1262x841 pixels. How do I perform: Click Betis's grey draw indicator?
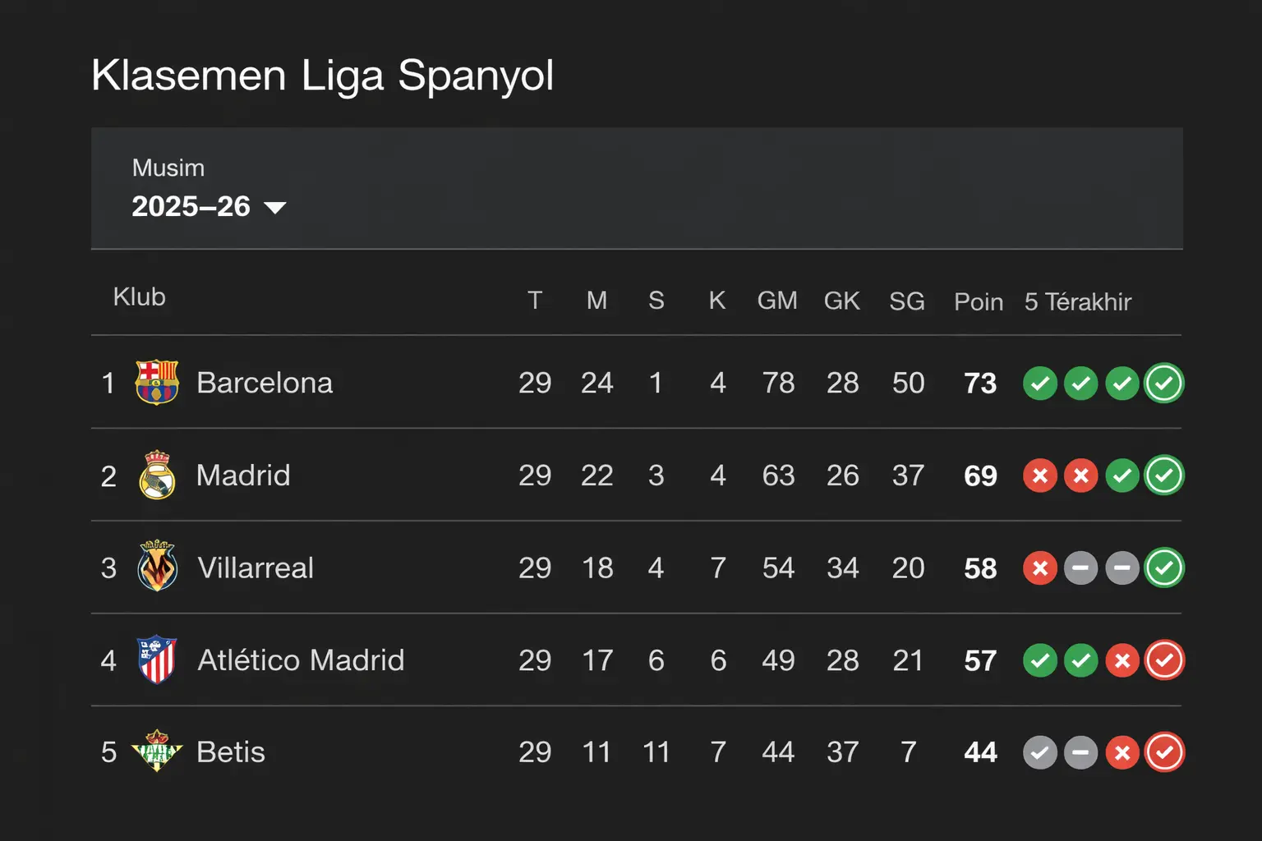[1081, 751]
